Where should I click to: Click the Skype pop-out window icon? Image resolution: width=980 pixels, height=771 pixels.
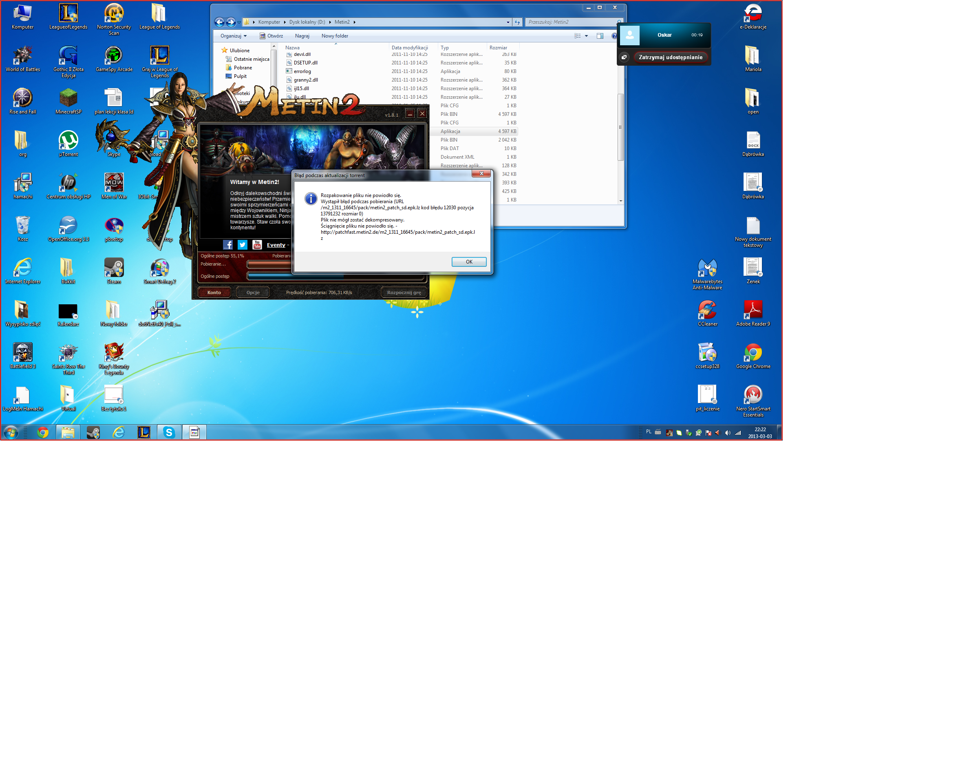tap(624, 58)
